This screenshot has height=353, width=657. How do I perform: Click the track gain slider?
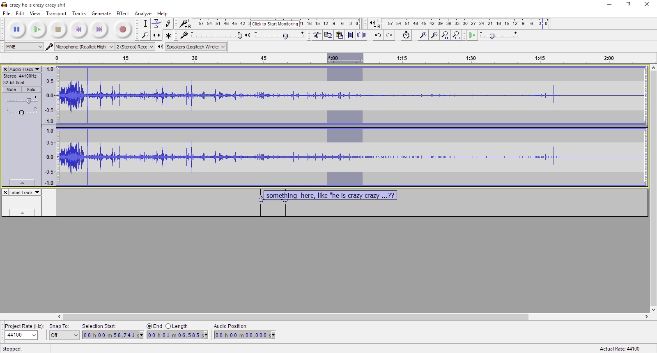coord(28,101)
